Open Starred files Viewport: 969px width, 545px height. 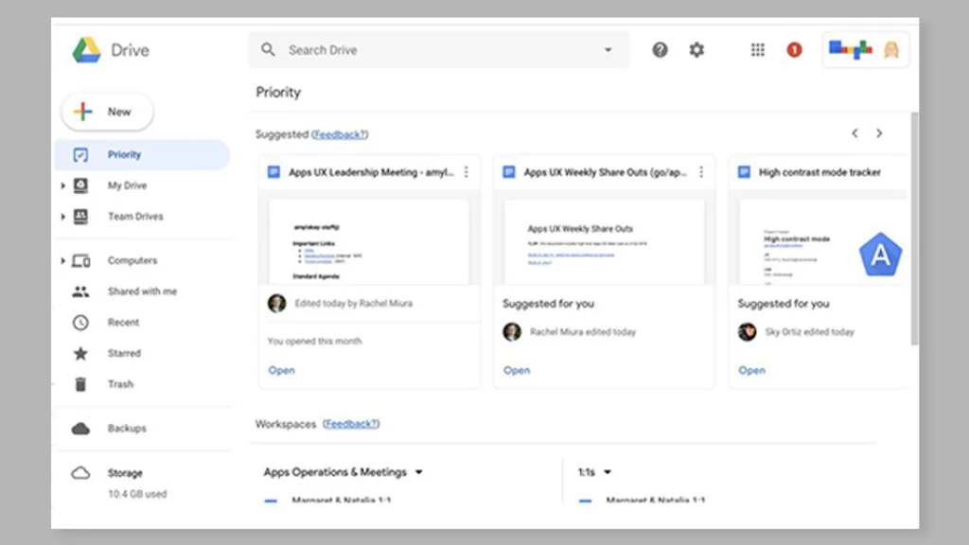124,353
